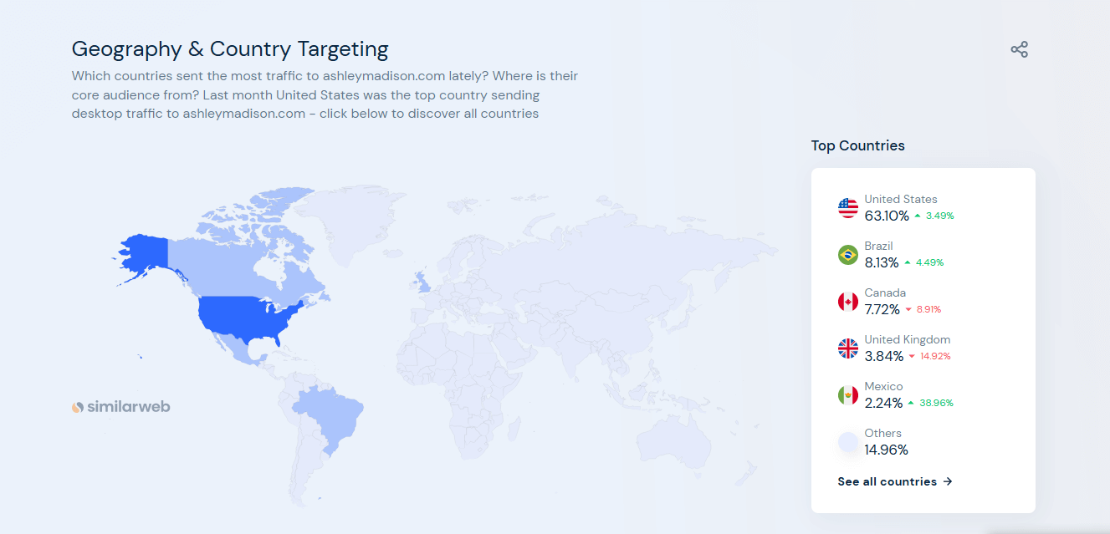The height and width of the screenshot is (534, 1110).
Task: Click the United Kingdom country name
Action: tap(908, 339)
